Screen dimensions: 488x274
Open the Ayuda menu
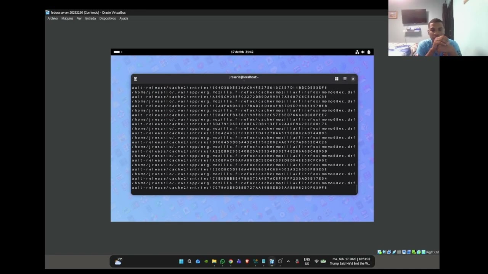(124, 18)
